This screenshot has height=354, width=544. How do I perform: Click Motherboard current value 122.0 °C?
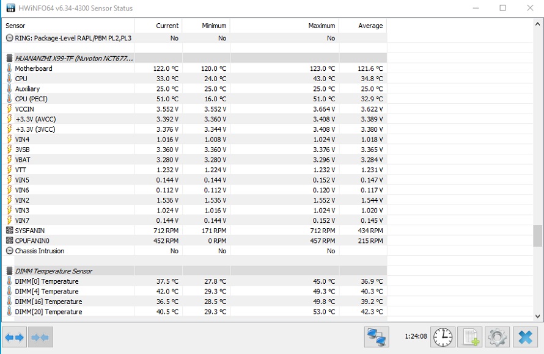coord(166,68)
